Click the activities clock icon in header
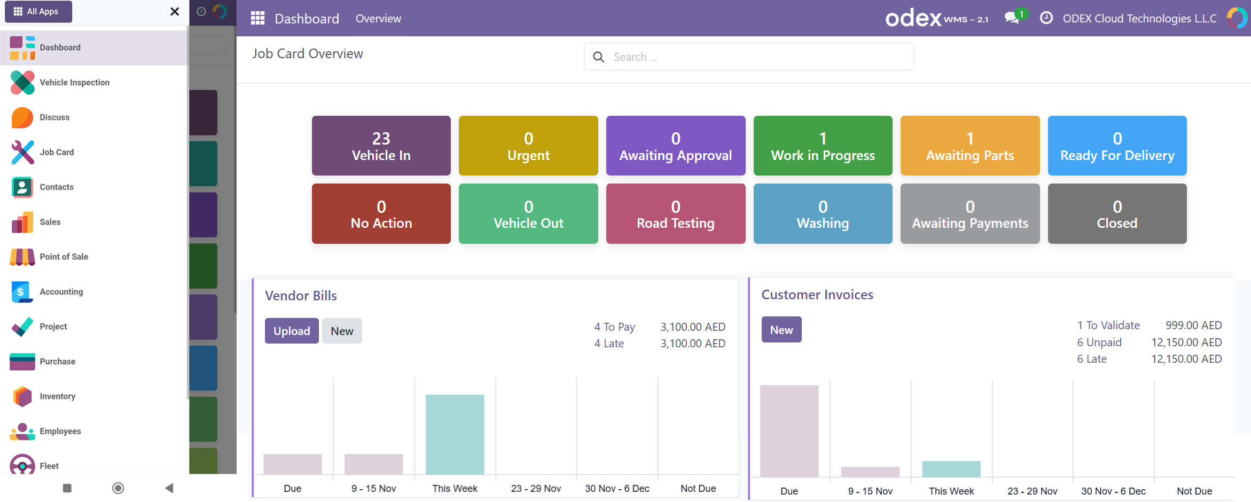 (x=1046, y=18)
